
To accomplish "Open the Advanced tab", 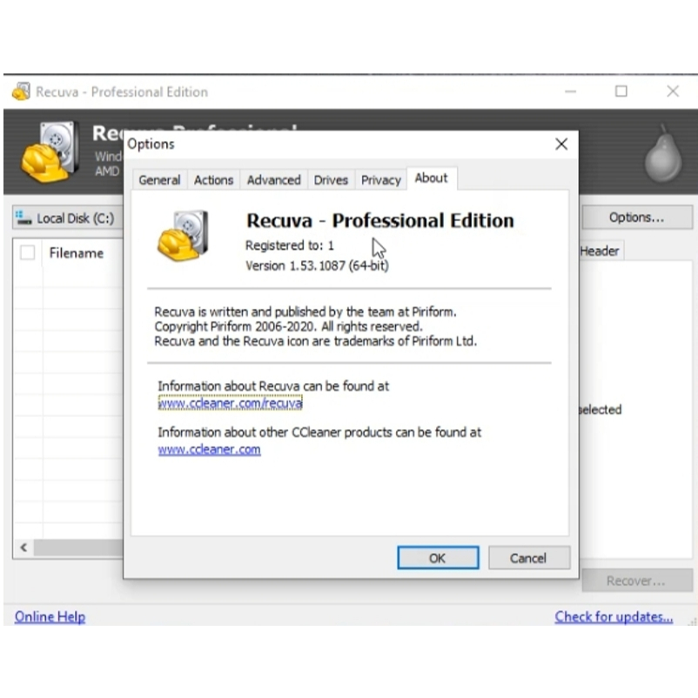I will click(x=274, y=180).
